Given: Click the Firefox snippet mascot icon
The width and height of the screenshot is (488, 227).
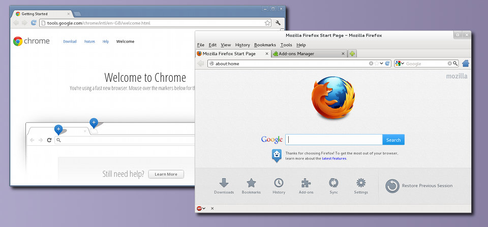Looking at the screenshot, I should click(x=277, y=155).
